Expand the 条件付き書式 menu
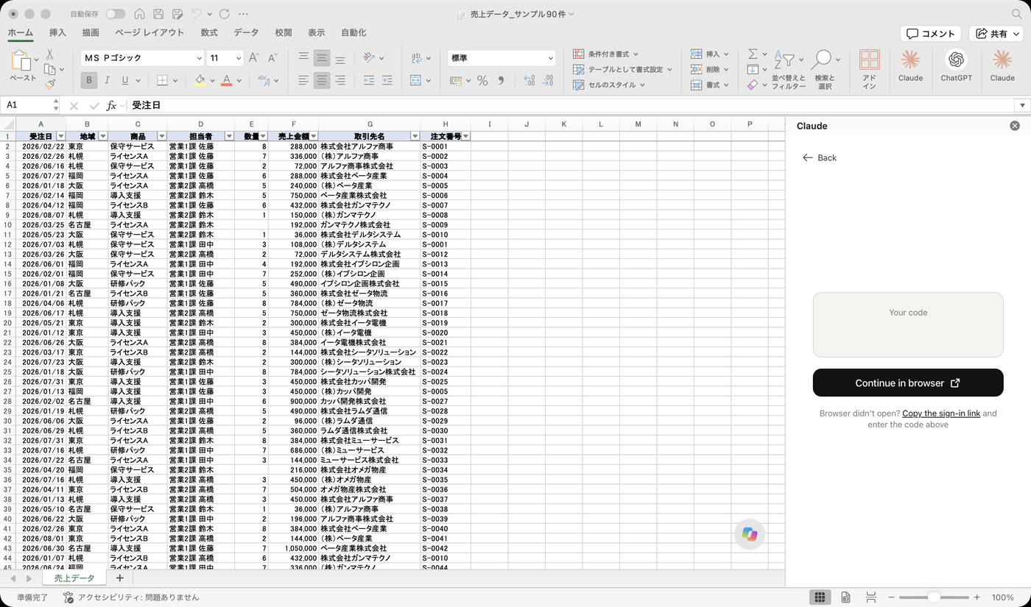This screenshot has width=1031, height=607. pyautogui.click(x=605, y=54)
